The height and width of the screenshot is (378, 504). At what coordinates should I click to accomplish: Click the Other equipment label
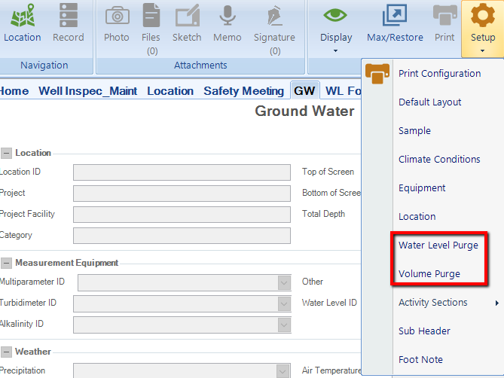point(313,282)
